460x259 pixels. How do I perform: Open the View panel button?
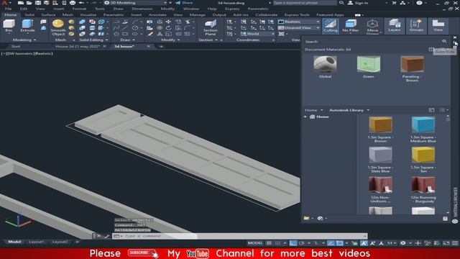438,26
